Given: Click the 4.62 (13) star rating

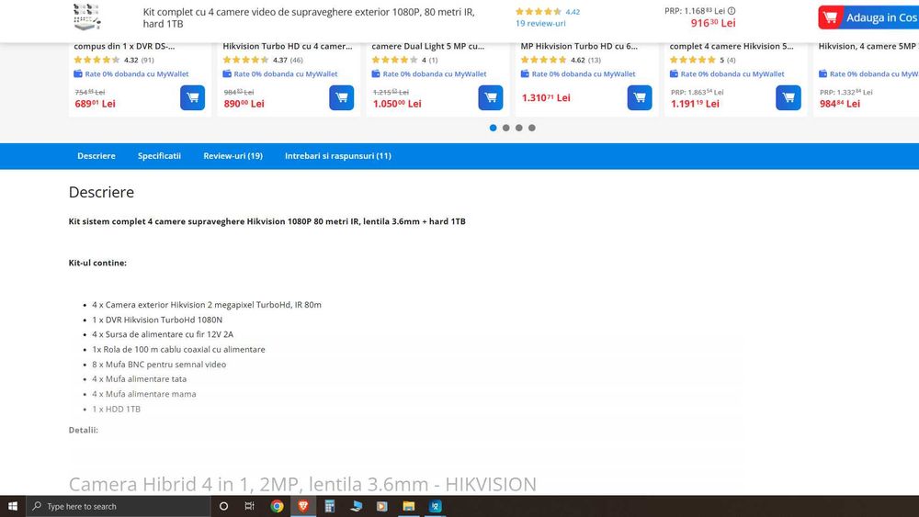Looking at the screenshot, I should [x=561, y=60].
